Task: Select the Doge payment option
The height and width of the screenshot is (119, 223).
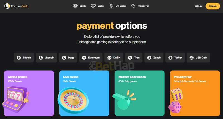Action: click(x=68, y=58)
